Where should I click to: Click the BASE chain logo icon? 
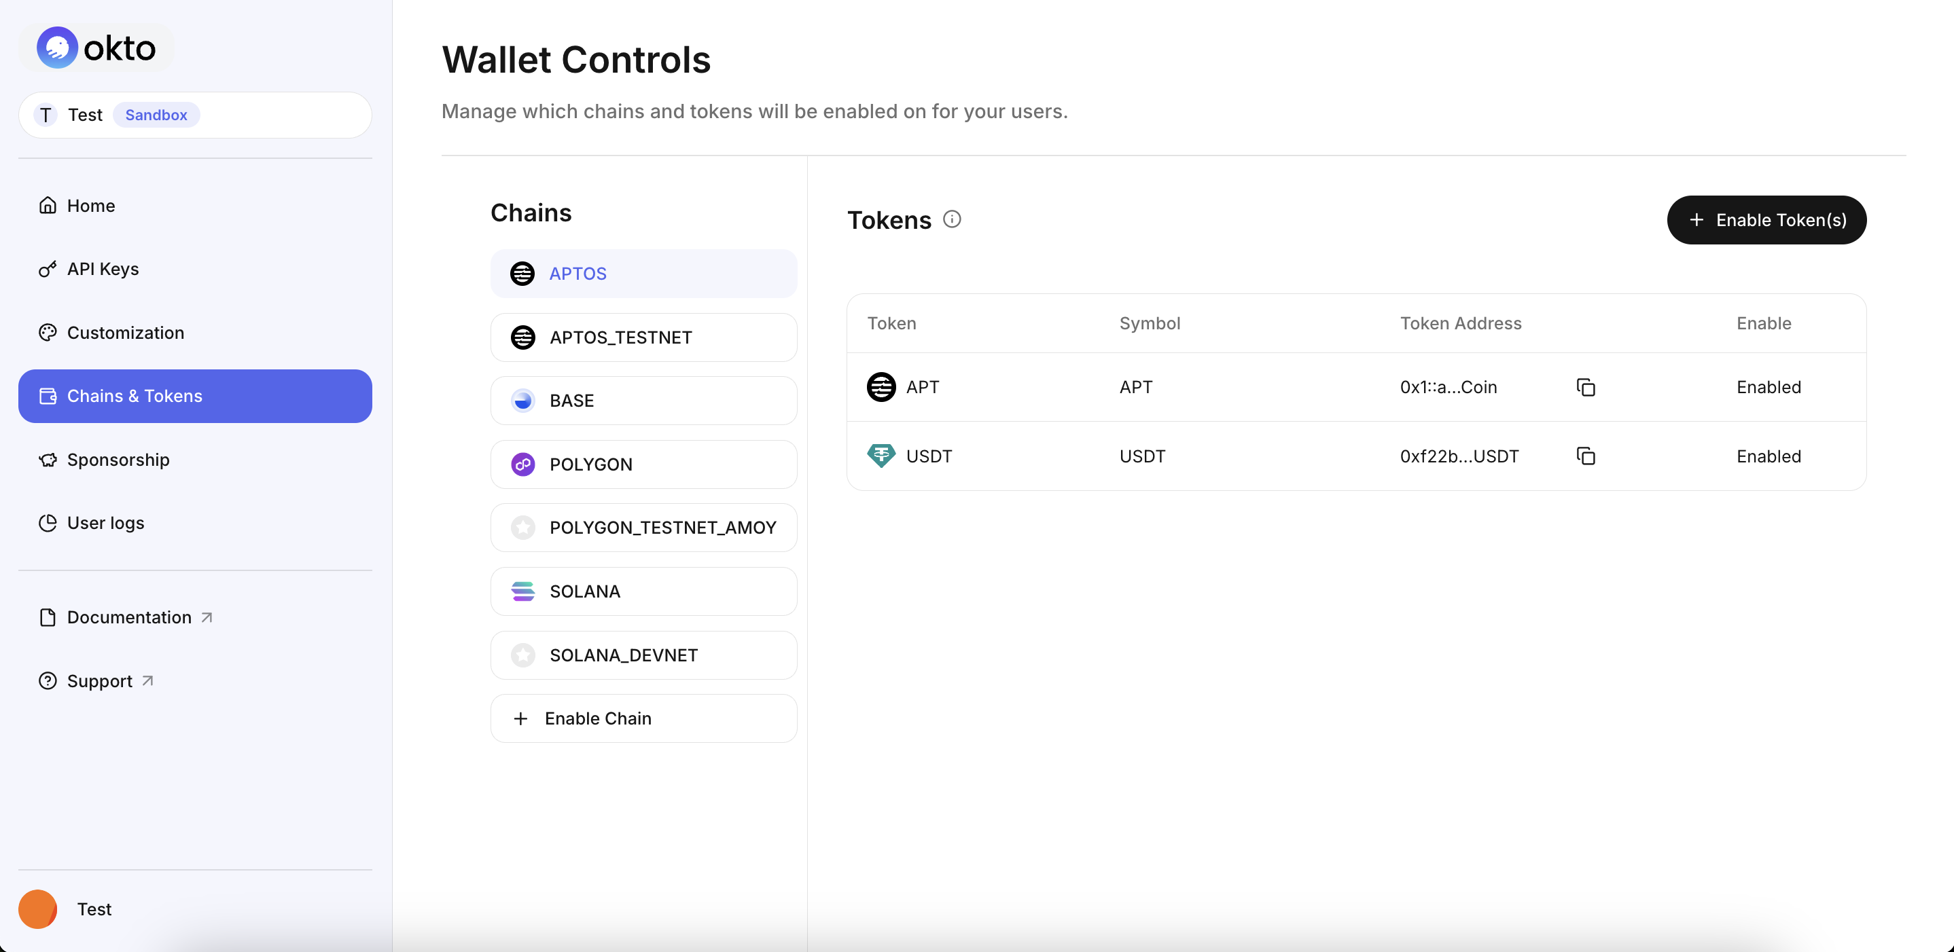coord(522,400)
